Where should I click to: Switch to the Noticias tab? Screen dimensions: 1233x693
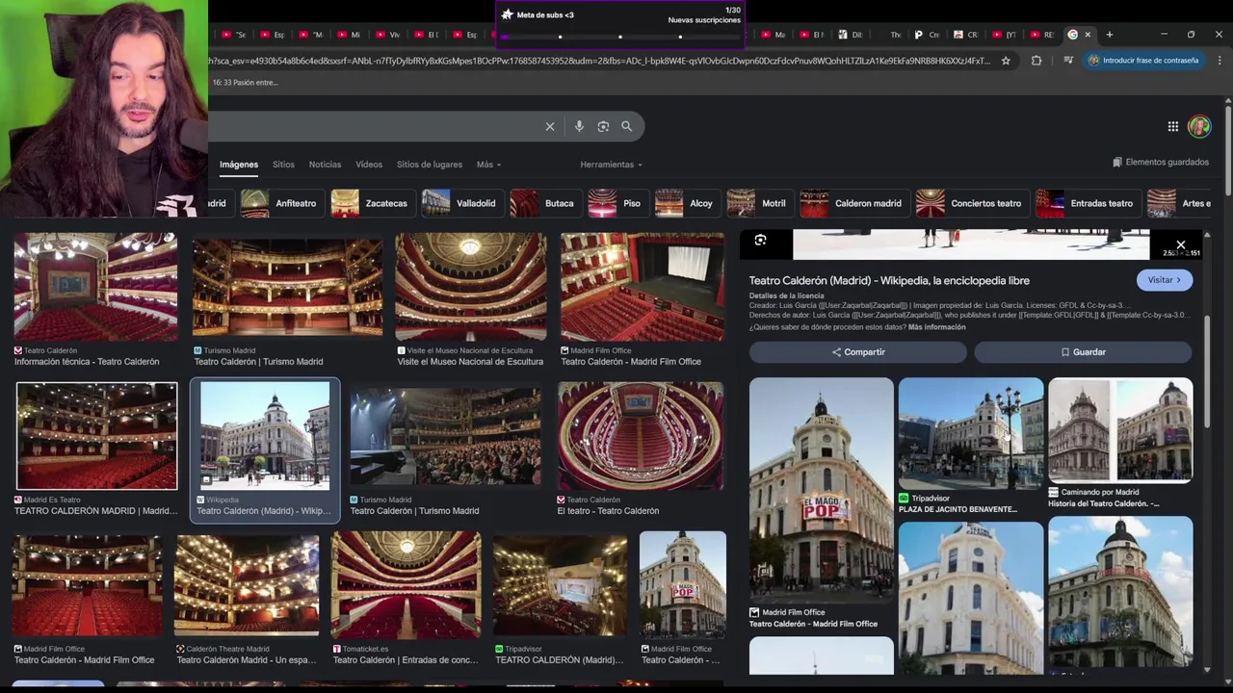[325, 165]
